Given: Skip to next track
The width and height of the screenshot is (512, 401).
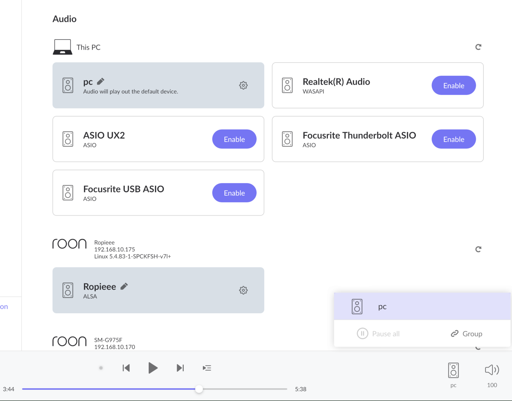Looking at the screenshot, I should click(180, 368).
